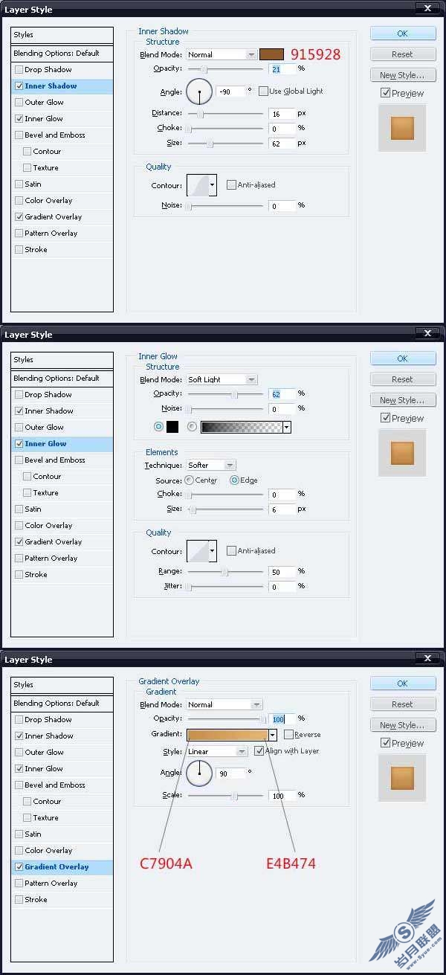Click the Inner Glow Range value field
Image resolution: width=446 pixels, height=975 pixels.
point(282,572)
